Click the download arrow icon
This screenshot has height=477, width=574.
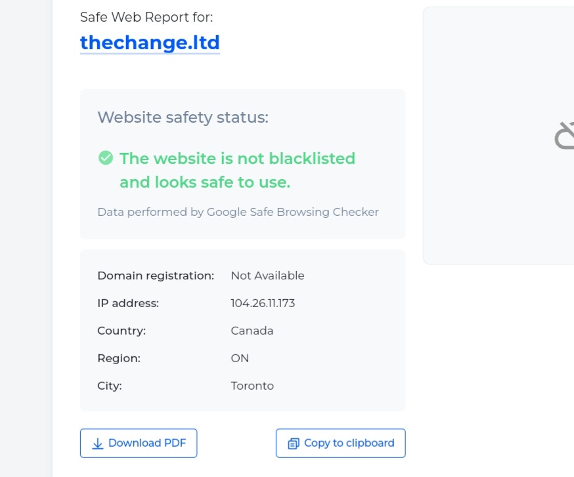pyautogui.click(x=98, y=444)
